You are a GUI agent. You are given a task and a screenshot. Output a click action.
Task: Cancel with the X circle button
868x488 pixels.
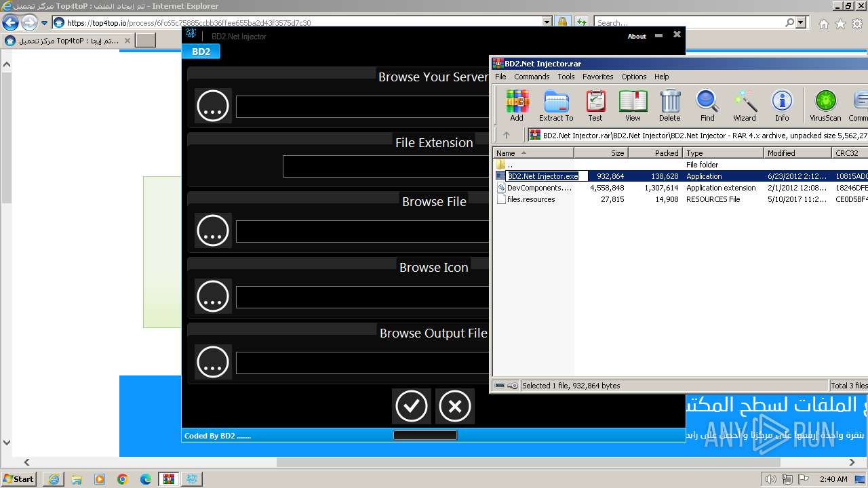point(454,406)
